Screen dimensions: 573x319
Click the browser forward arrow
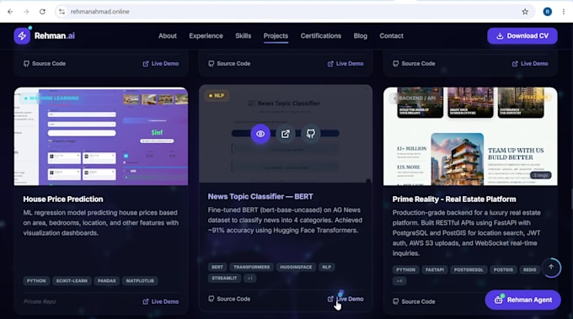point(26,12)
